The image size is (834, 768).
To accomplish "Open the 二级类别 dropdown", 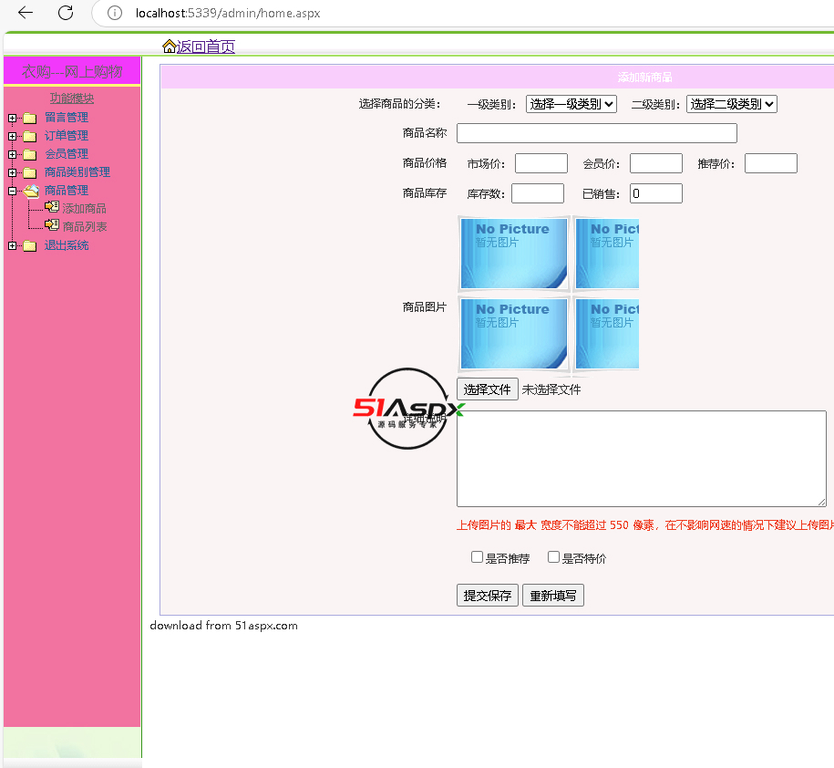I will [732, 104].
